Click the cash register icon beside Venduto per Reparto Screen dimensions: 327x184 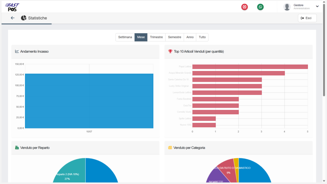click(17, 148)
